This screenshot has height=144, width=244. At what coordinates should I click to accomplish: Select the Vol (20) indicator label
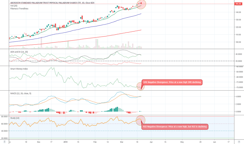pos(14,6)
